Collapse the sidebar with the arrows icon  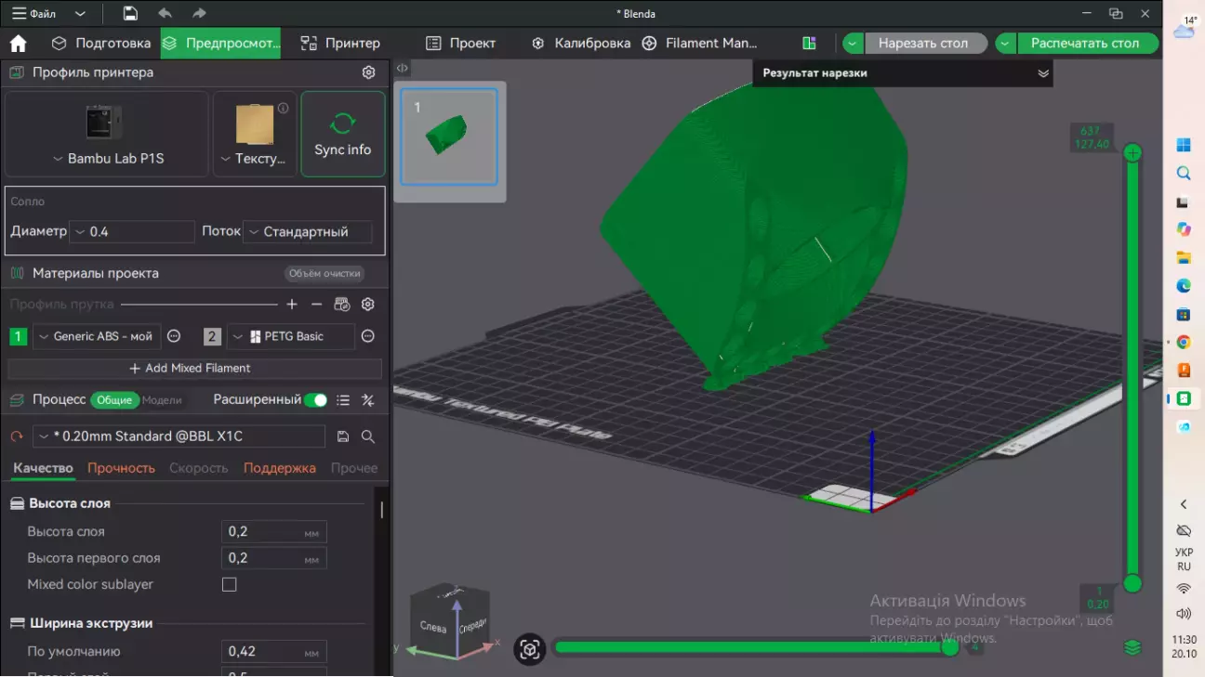[x=402, y=69]
